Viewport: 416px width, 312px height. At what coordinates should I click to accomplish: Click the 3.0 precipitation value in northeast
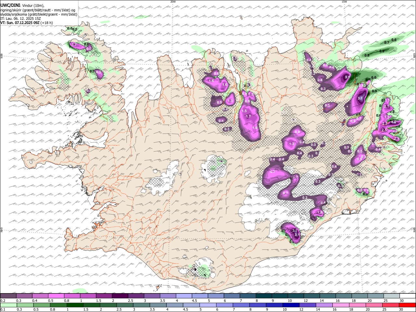pyautogui.click(x=347, y=77)
